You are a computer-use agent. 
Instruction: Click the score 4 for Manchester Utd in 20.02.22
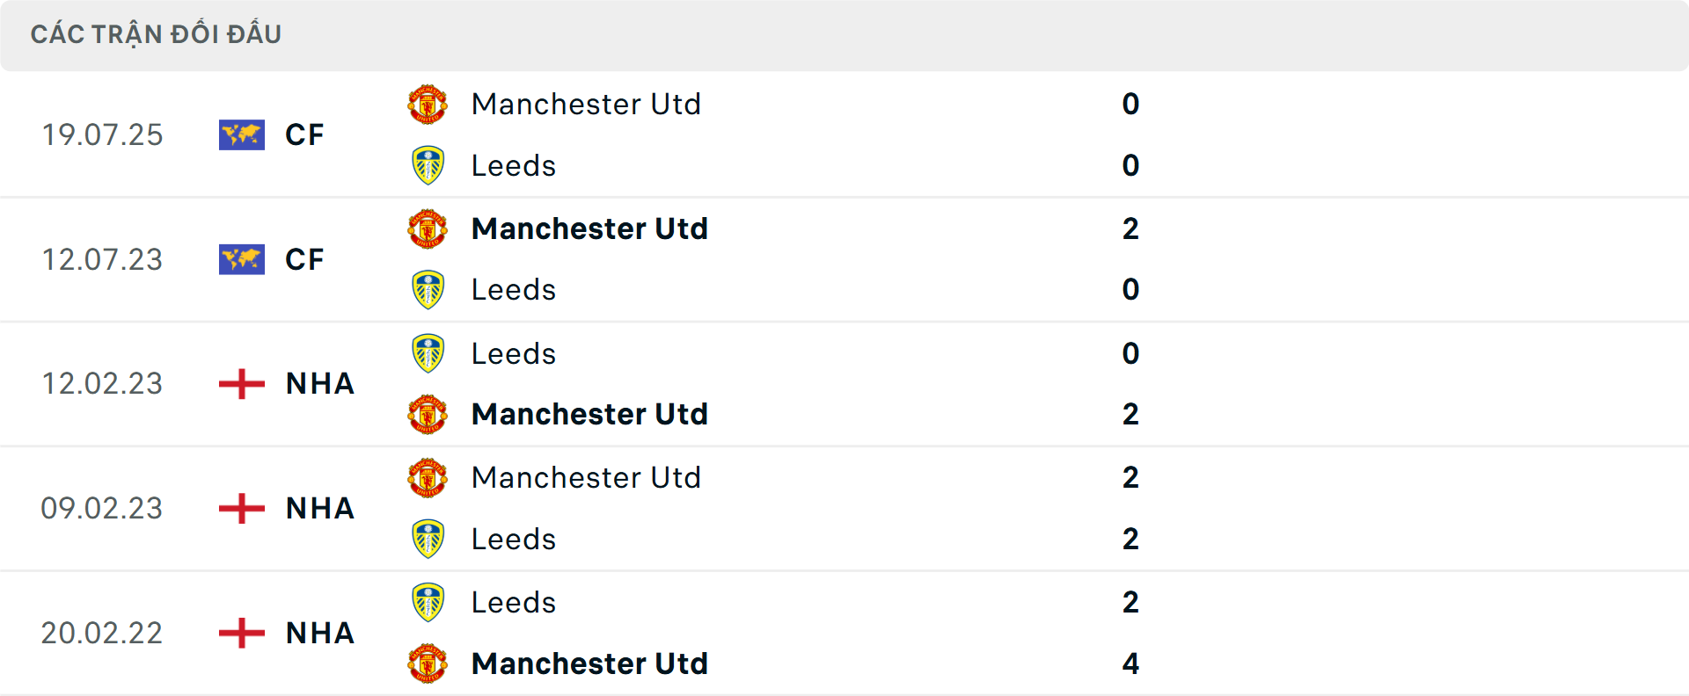tap(1130, 663)
